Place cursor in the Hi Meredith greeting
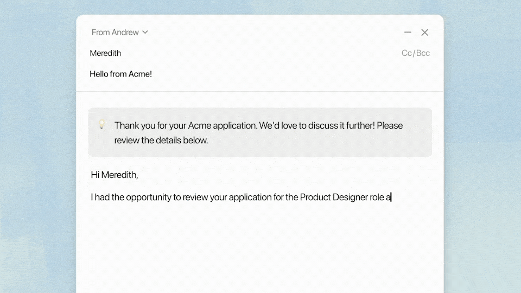The width and height of the screenshot is (521, 293). pos(115,175)
